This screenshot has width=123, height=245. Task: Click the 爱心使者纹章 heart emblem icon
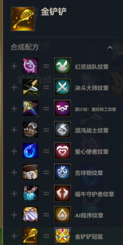(62, 151)
